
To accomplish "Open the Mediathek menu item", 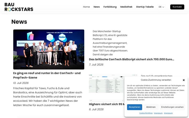I will [126, 7].
